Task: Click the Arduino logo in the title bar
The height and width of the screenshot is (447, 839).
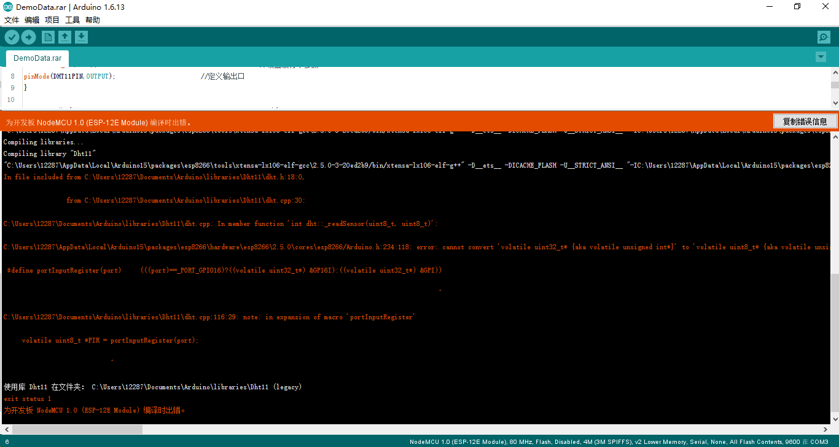Action: coord(7,6)
